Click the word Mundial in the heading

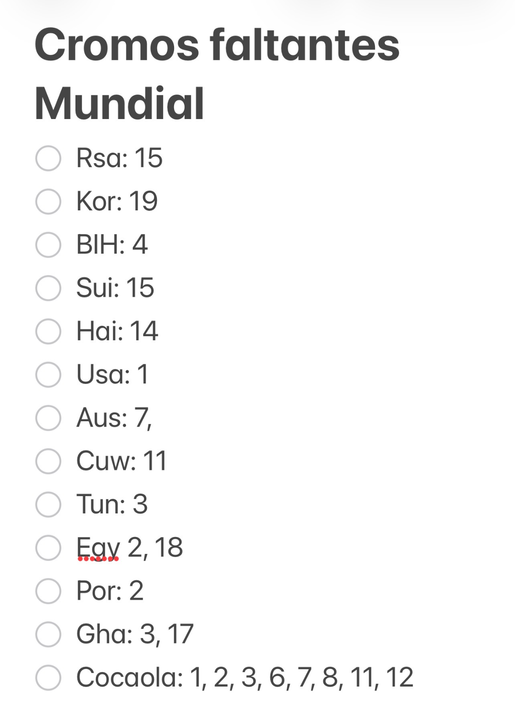(x=119, y=104)
